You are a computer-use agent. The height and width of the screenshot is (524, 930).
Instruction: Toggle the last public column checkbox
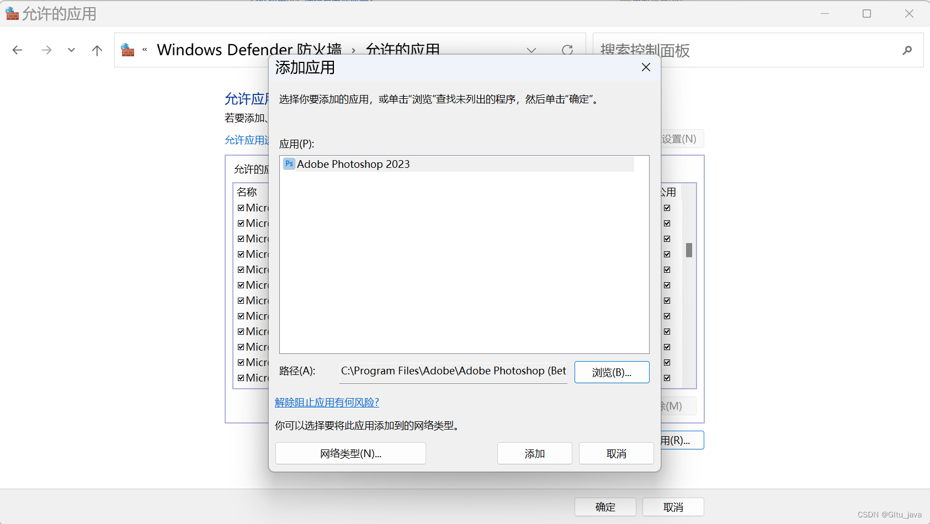667,378
